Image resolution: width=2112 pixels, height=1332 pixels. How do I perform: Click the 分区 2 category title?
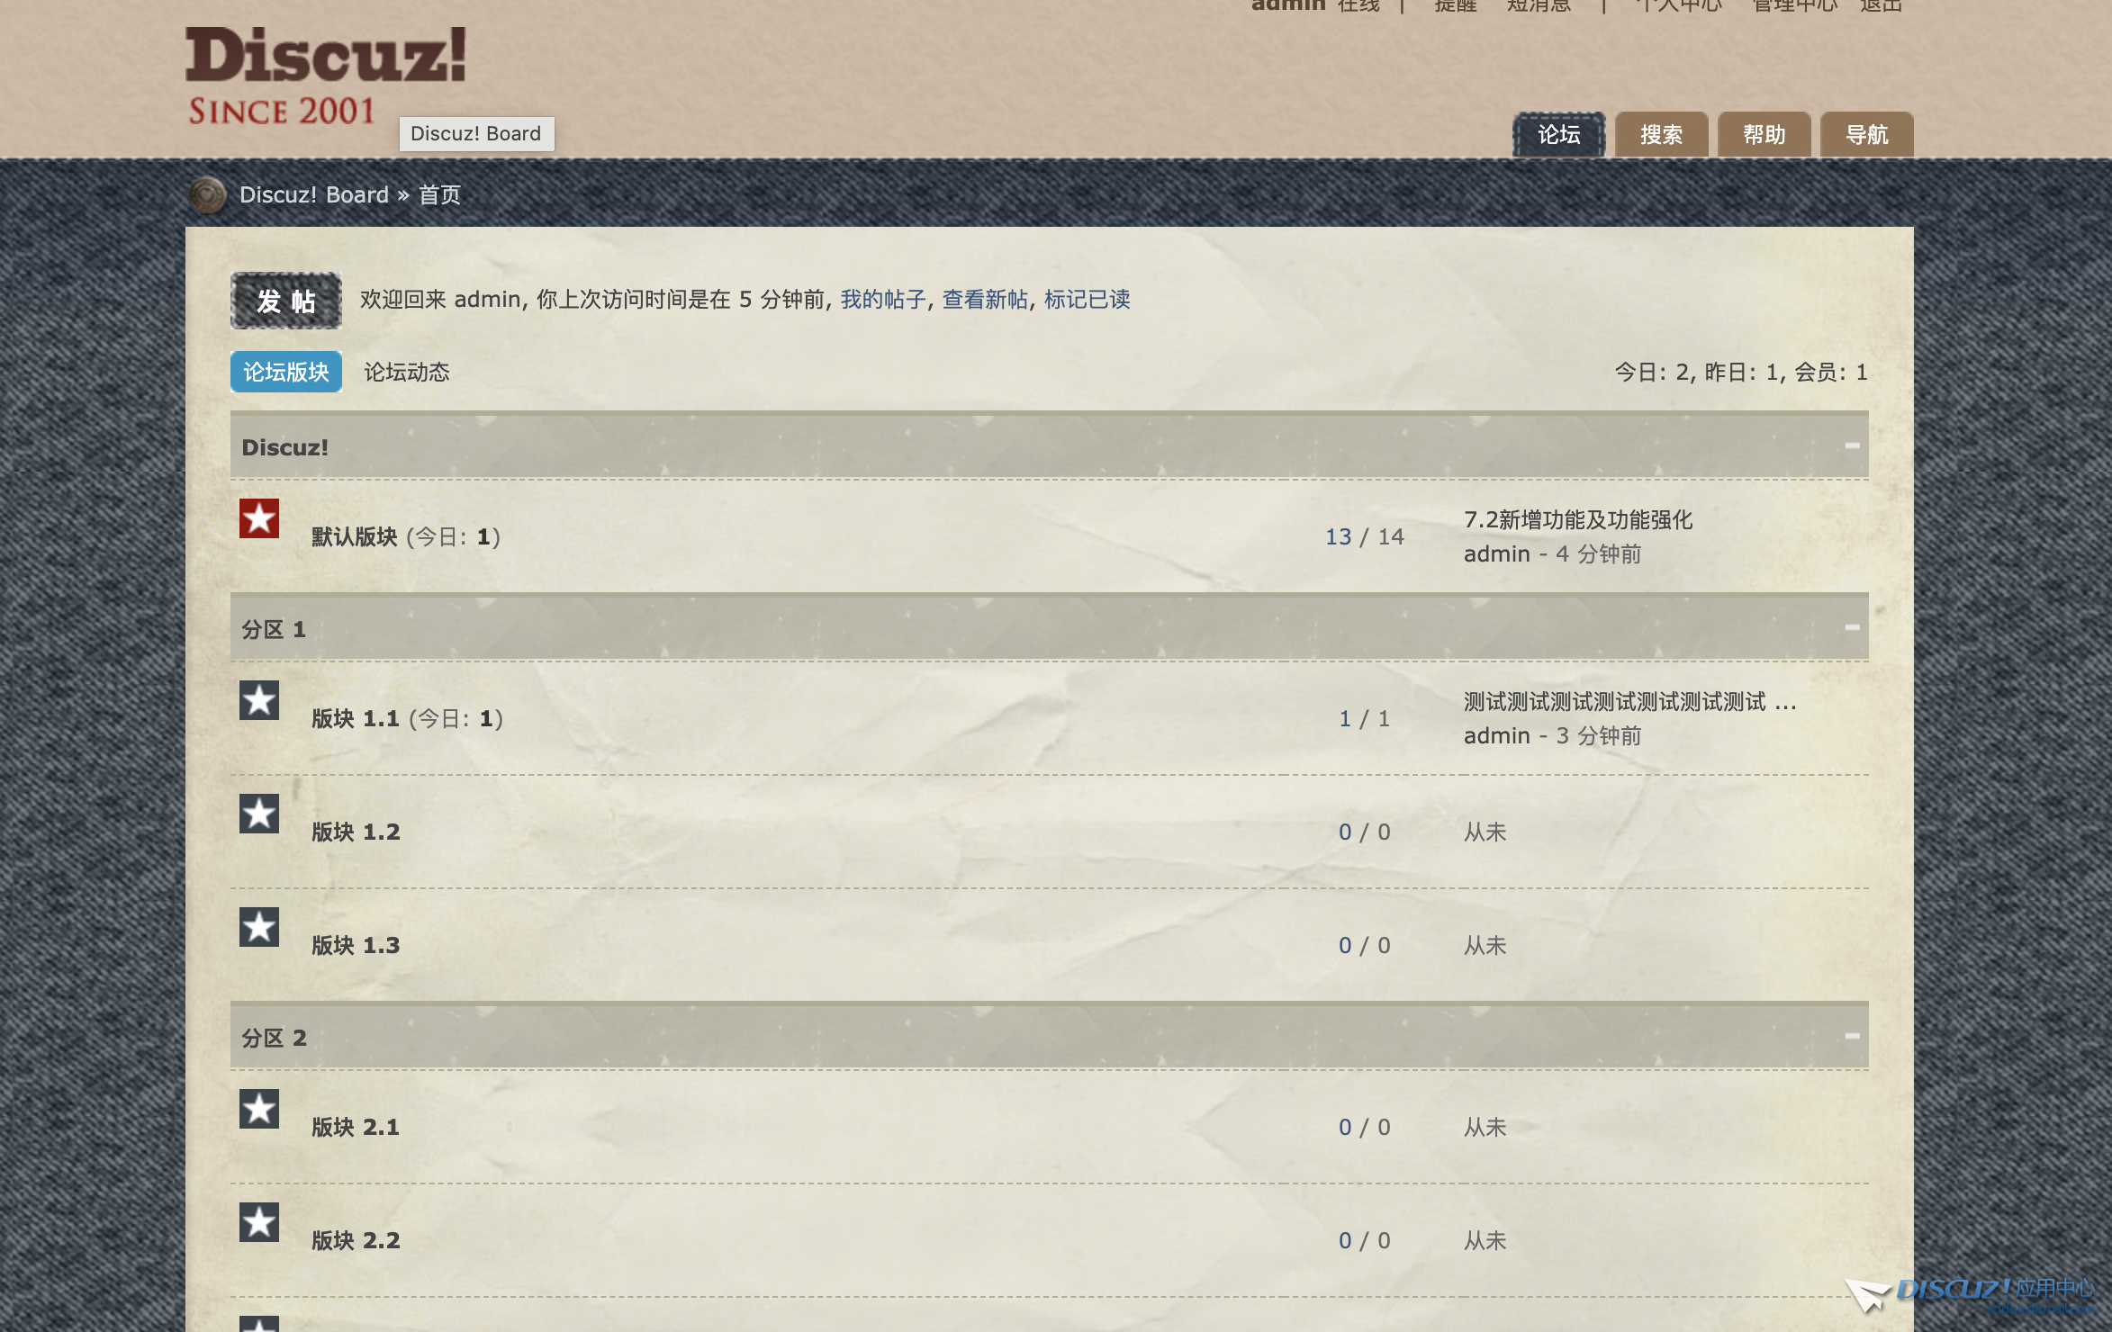[274, 1038]
